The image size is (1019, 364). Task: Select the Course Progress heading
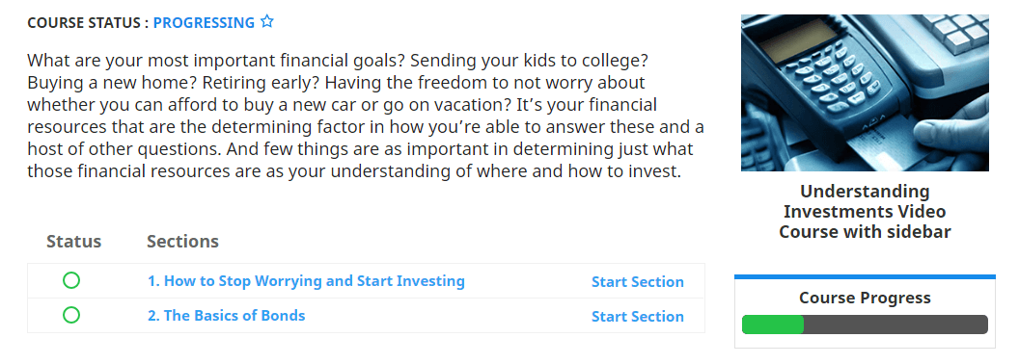tap(865, 298)
